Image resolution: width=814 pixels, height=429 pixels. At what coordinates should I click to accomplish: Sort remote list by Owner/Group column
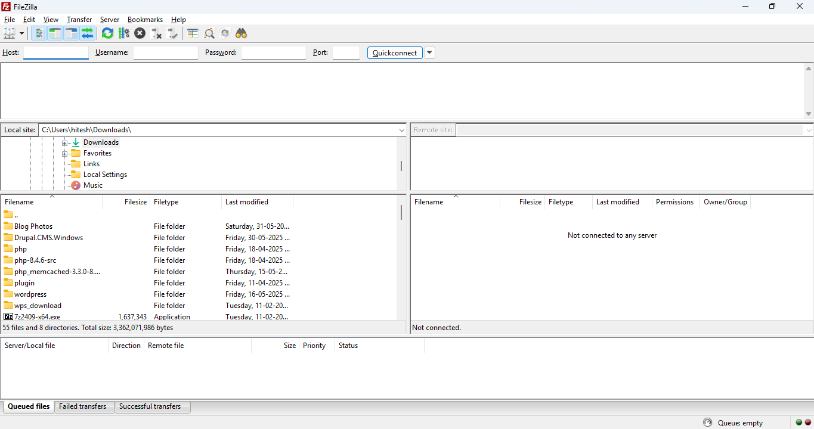click(x=725, y=202)
